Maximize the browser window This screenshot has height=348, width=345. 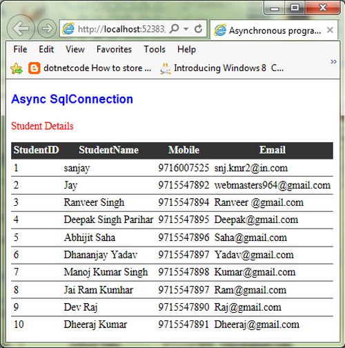click(295, 8)
